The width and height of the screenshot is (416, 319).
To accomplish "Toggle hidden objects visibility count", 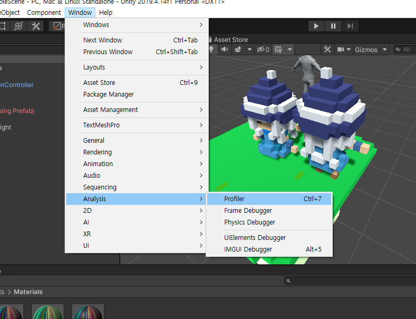I will click(x=263, y=49).
